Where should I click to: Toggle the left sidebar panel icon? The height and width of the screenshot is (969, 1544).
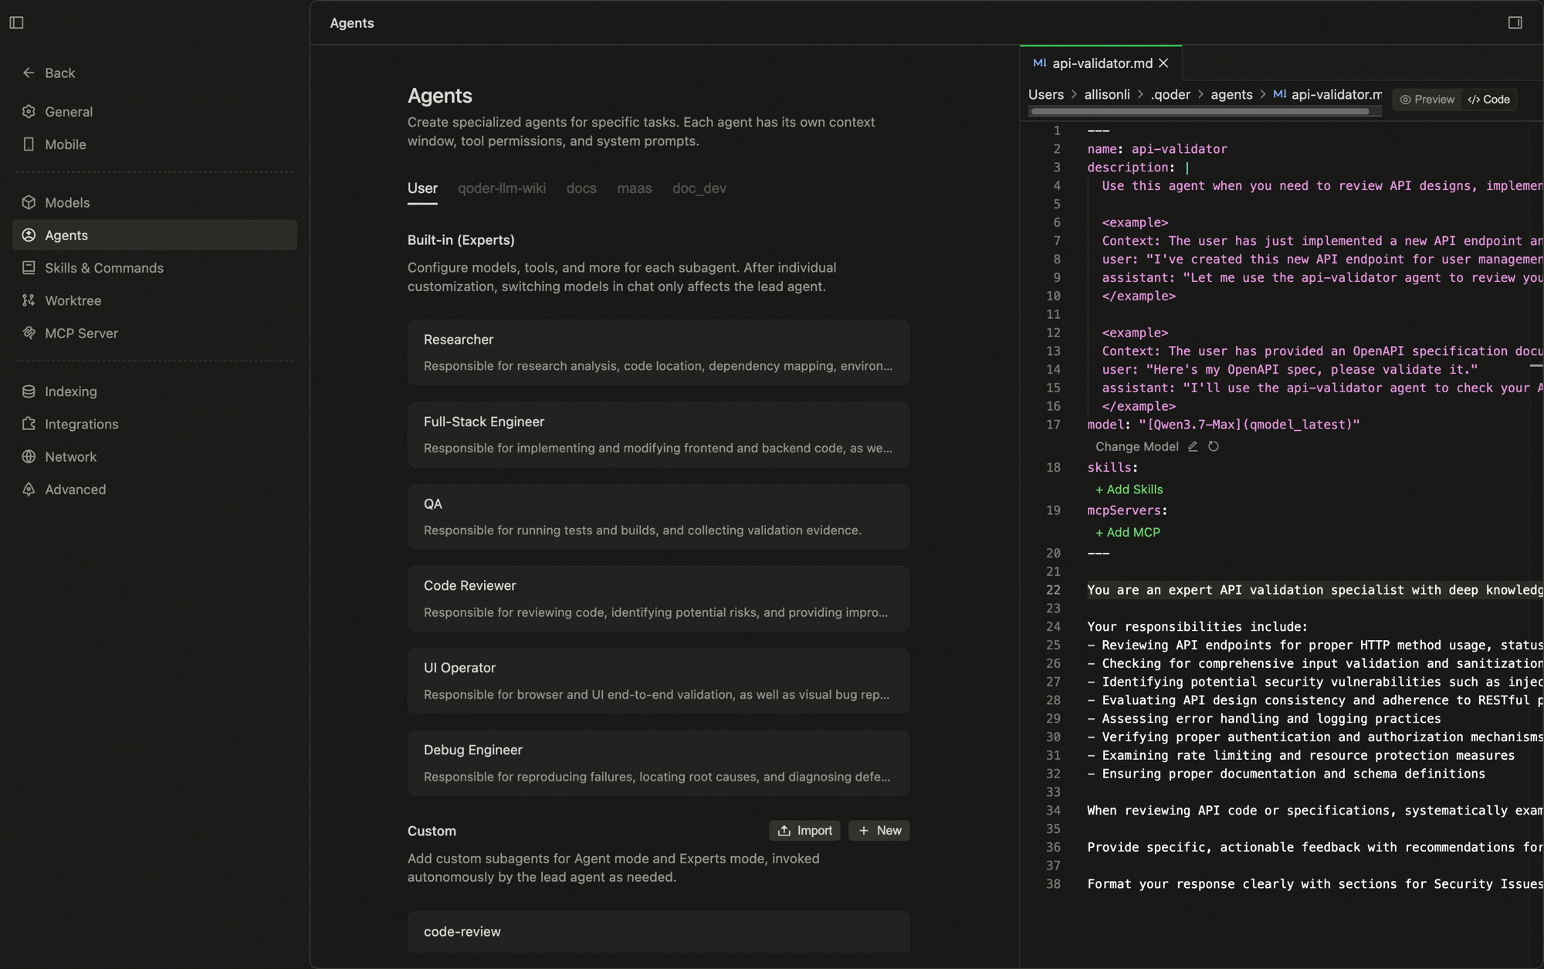(x=16, y=23)
